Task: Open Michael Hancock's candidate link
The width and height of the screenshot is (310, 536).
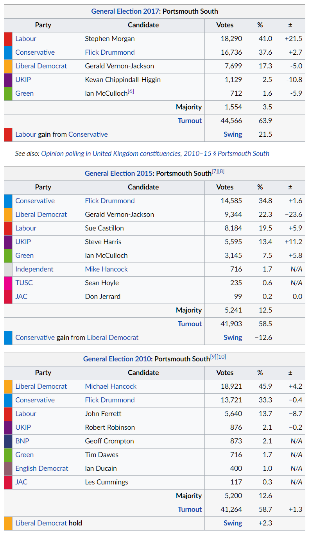Action: [x=111, y=386]
